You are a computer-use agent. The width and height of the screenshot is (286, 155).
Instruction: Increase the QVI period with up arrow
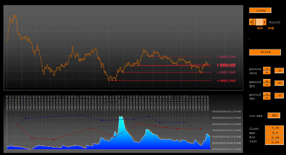[267, 81]
